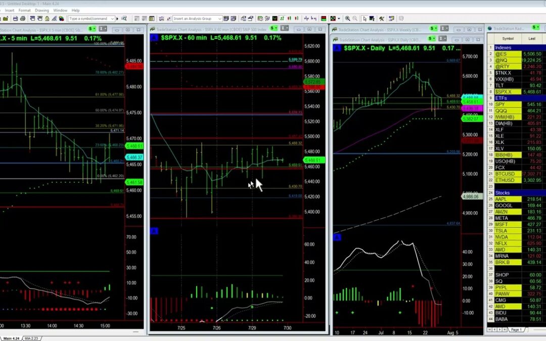
Task: Open green S symbol-link dropdown on 60 min chart
Action: point(274,28)
